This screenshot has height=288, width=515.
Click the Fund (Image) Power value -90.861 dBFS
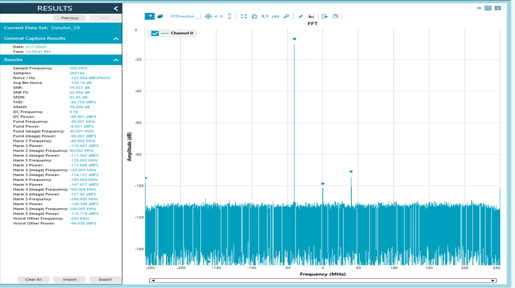(x=83, y=136)
